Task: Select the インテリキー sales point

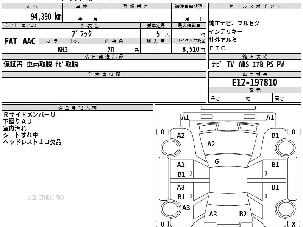Action: pyautogui.click(x=226, y=31)
